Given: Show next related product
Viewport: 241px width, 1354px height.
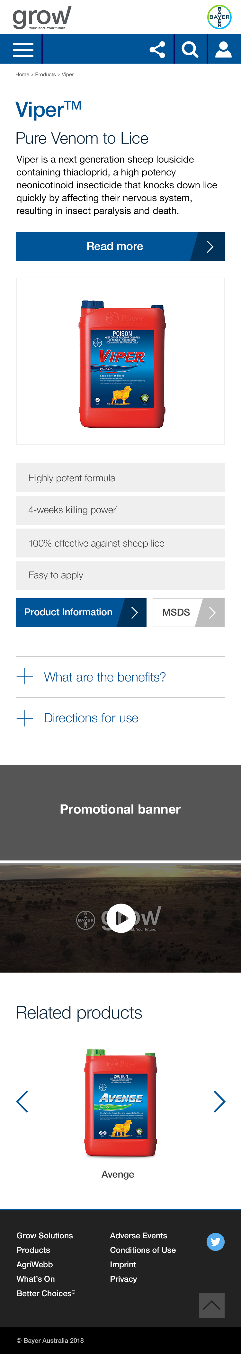Looking at the screenshot, I should point(219,1101).
